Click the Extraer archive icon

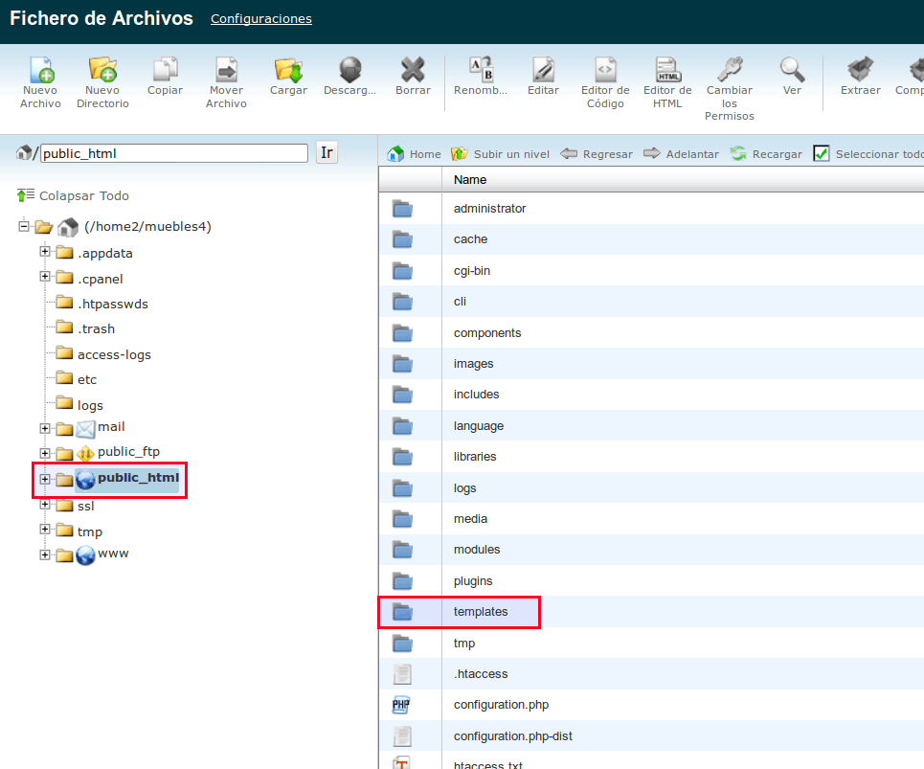[861, 70]
